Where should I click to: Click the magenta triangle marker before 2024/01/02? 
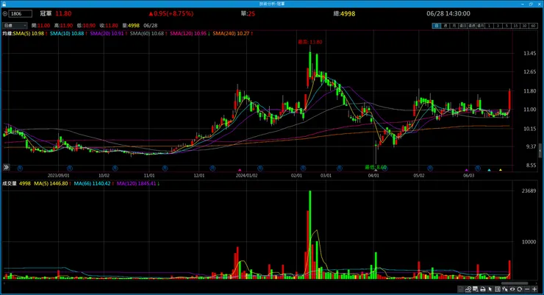pos(240,170)
